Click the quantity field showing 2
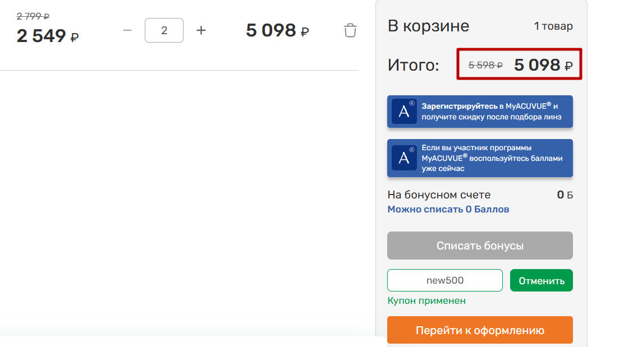This screenshot has width=633, height=347. tap(164, 30)
